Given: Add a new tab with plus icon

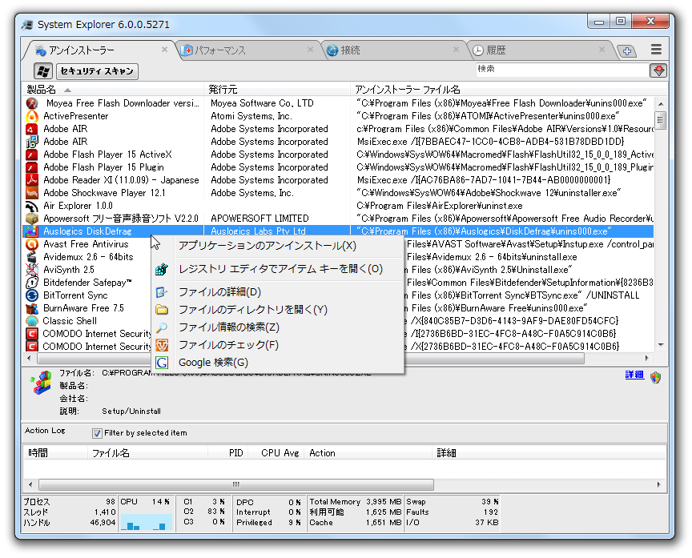Looking at the screenshot, I should [x=626, y=50].
